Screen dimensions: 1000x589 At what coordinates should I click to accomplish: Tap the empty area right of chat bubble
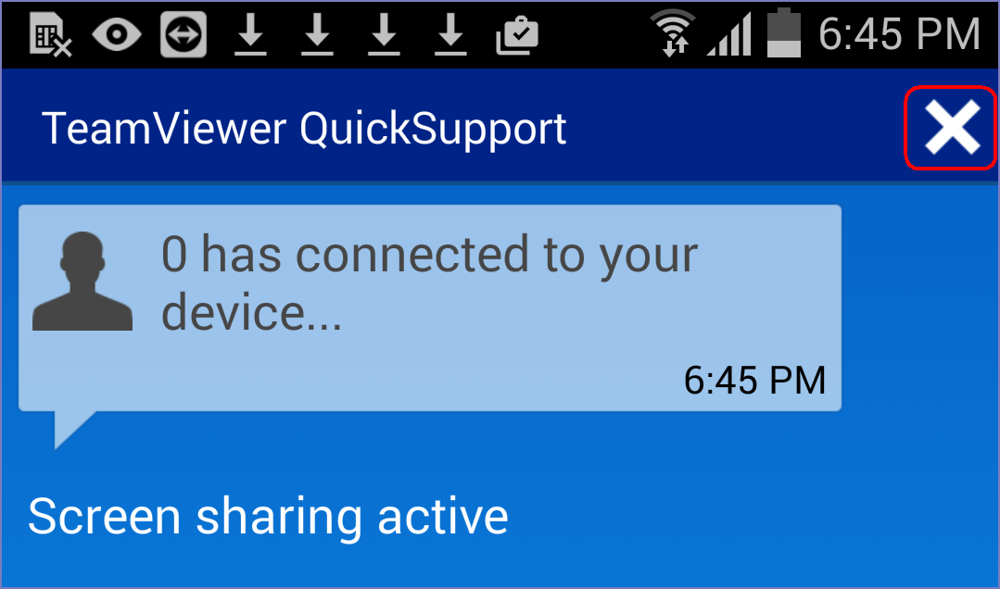[919, 307]
